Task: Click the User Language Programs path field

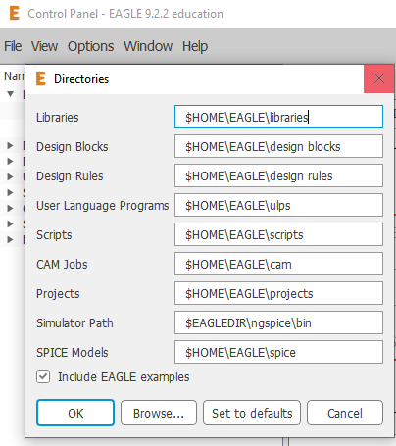Action: 278,205
